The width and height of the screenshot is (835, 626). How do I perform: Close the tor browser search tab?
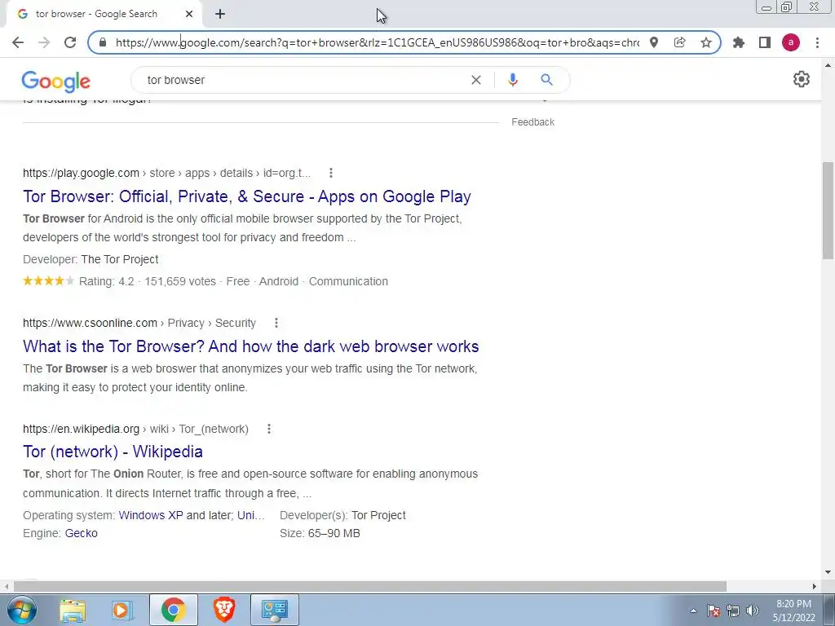(189, 14)
